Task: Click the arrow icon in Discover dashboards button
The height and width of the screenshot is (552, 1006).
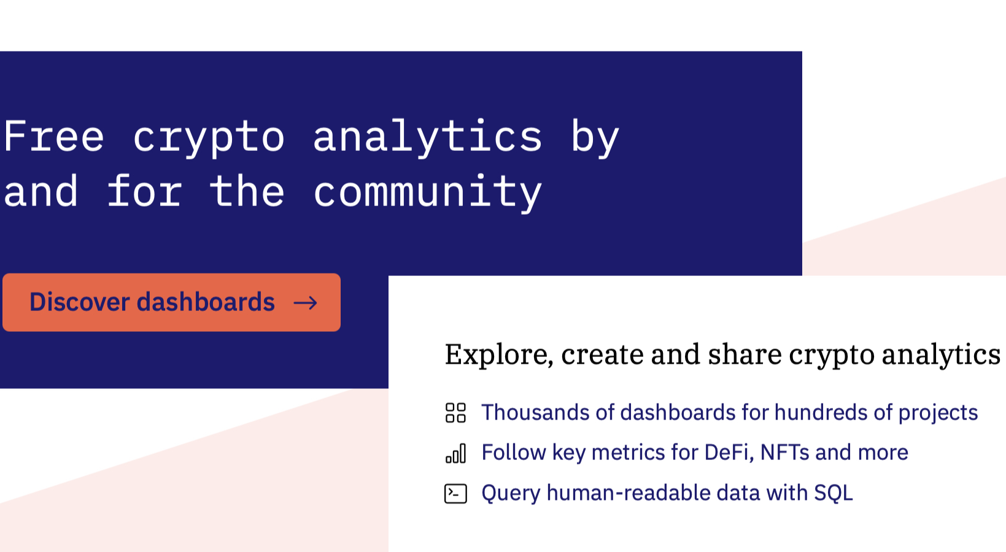Action: (305, 302)
